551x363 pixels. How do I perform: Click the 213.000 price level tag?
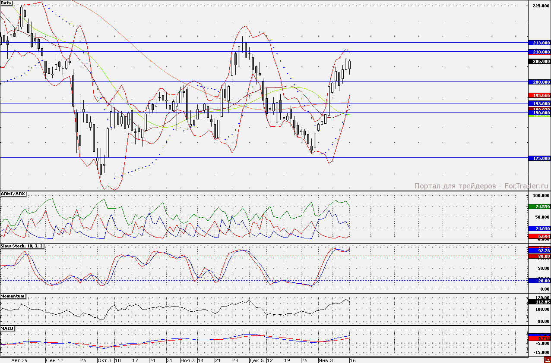(539, 43)
